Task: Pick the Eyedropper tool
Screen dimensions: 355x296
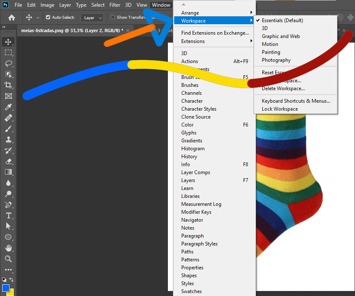Action: (8, 107)
